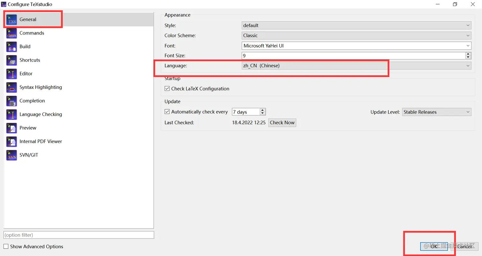Screen dimensions: 482x256
Task: Toggle Check LaTeX Configuration checkbox
Action: (167, 89)
